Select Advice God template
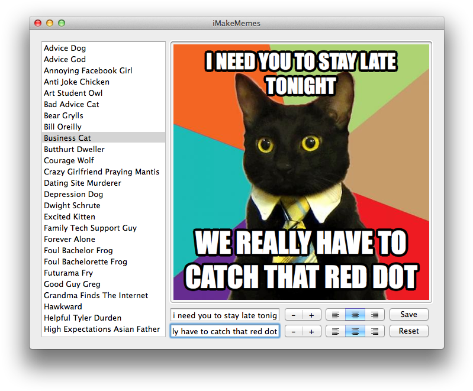Screen dimensions: 473x391 click(104, 59)
